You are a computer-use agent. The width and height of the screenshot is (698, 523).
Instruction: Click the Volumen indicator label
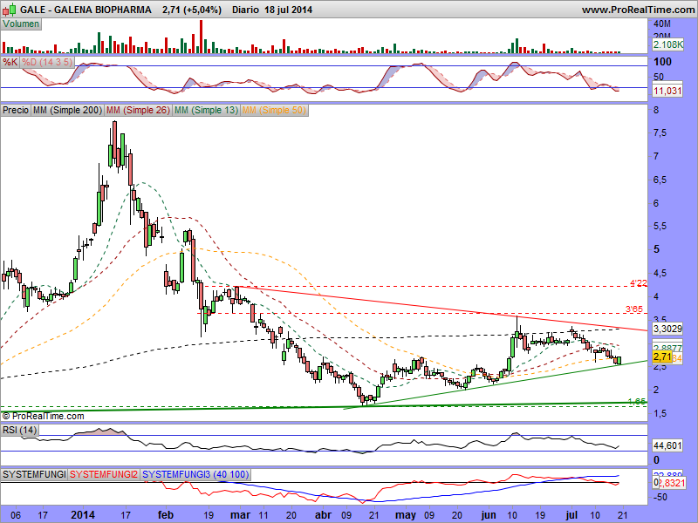tap(21, 24)
